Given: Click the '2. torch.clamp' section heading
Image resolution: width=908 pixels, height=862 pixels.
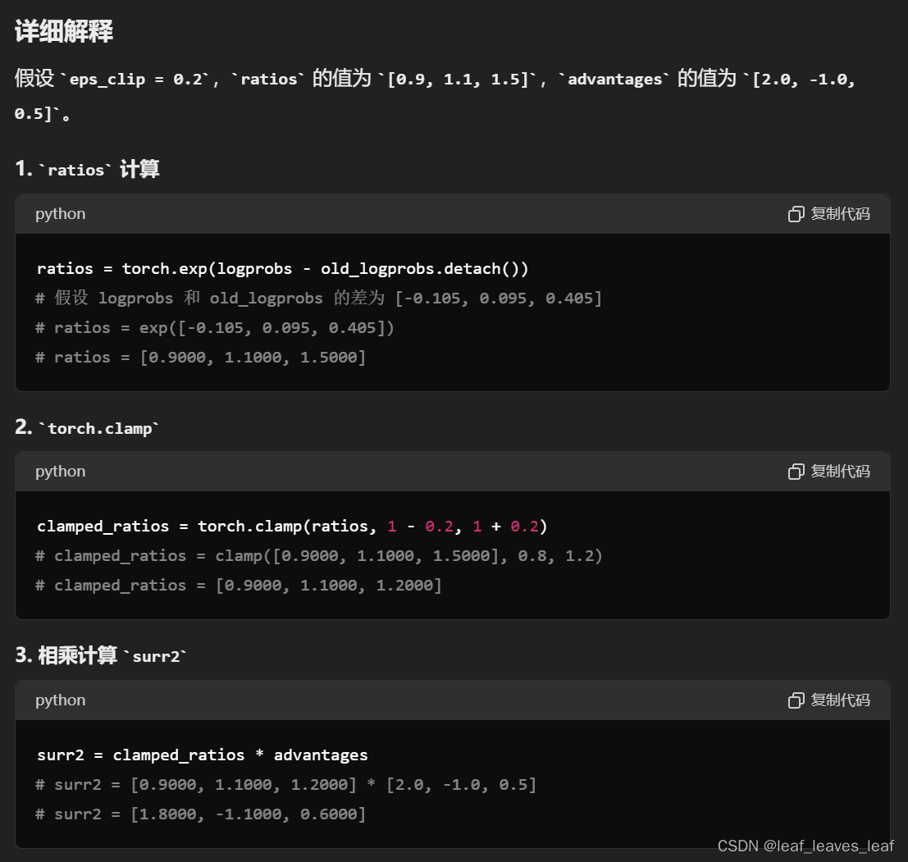Looking at the screenshot, I should click(x=87, y=428).
